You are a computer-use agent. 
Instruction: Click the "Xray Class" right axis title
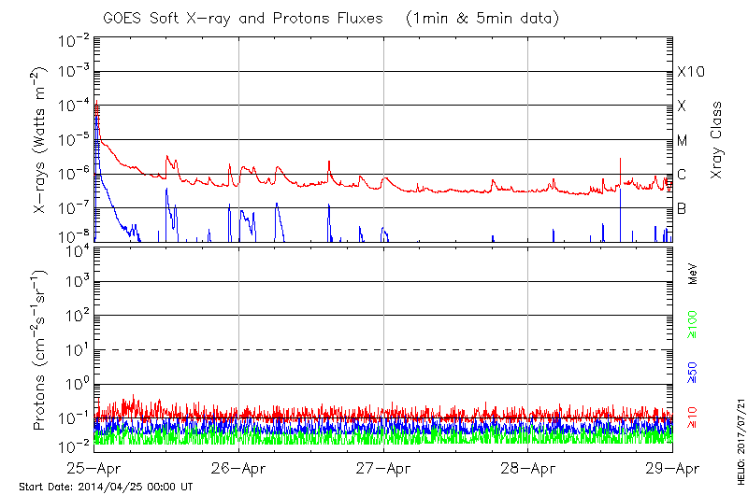(717, 140)
